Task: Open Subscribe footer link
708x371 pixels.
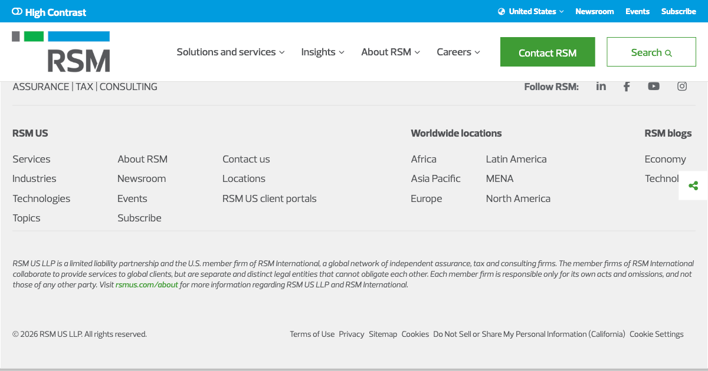Action: coord(139,218)
